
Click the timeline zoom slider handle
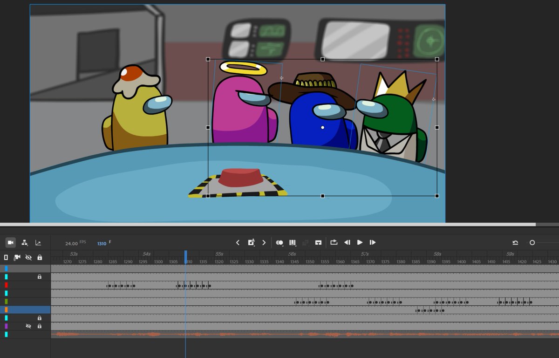click(532, 243)
